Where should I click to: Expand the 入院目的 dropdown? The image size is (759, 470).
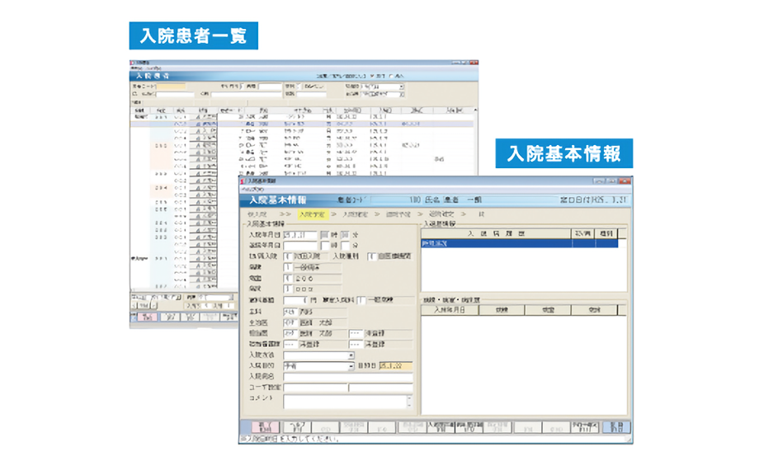coord(351,366)
